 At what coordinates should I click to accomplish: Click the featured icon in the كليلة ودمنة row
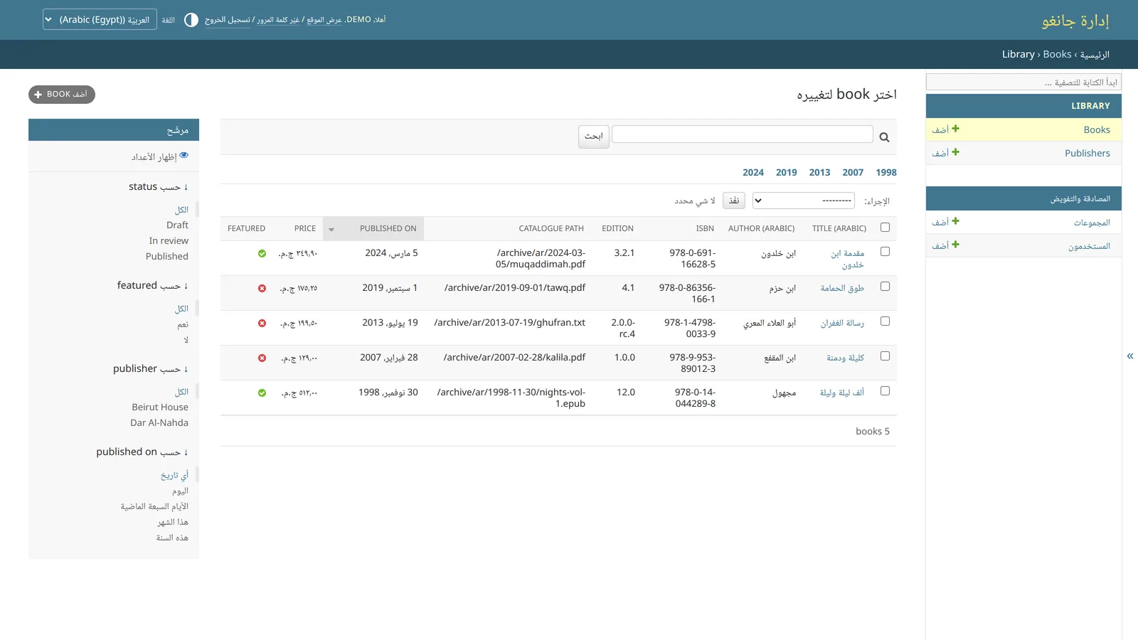coord(262,358)
